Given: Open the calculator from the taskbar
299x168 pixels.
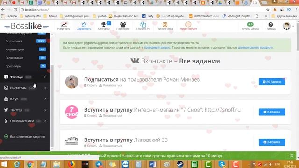Looking at the screenshot, I should coord(194,164).
